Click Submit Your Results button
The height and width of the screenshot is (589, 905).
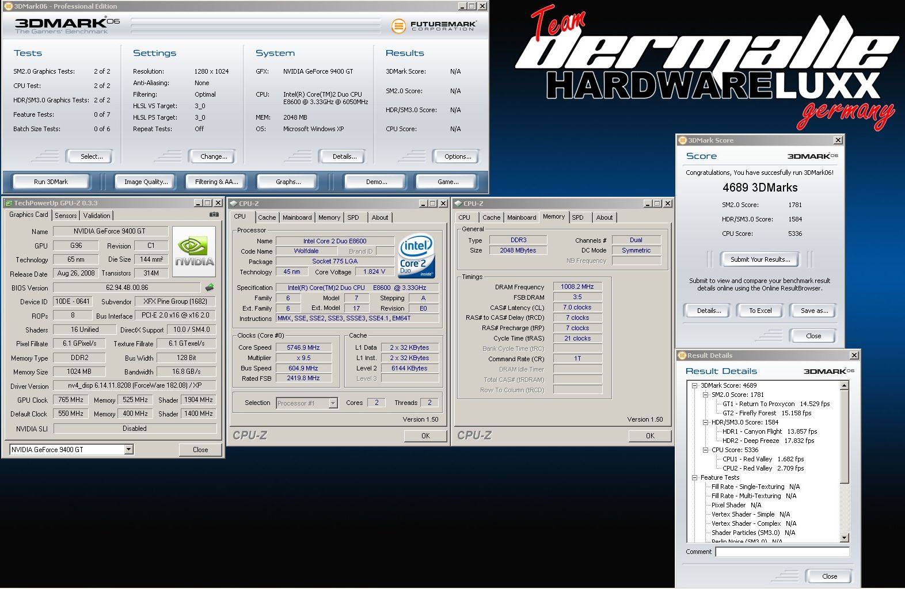pos(760,259)
